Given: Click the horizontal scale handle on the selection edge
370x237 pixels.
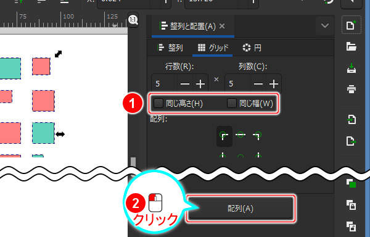Looking at the screenshot, I should coord(60,135).
